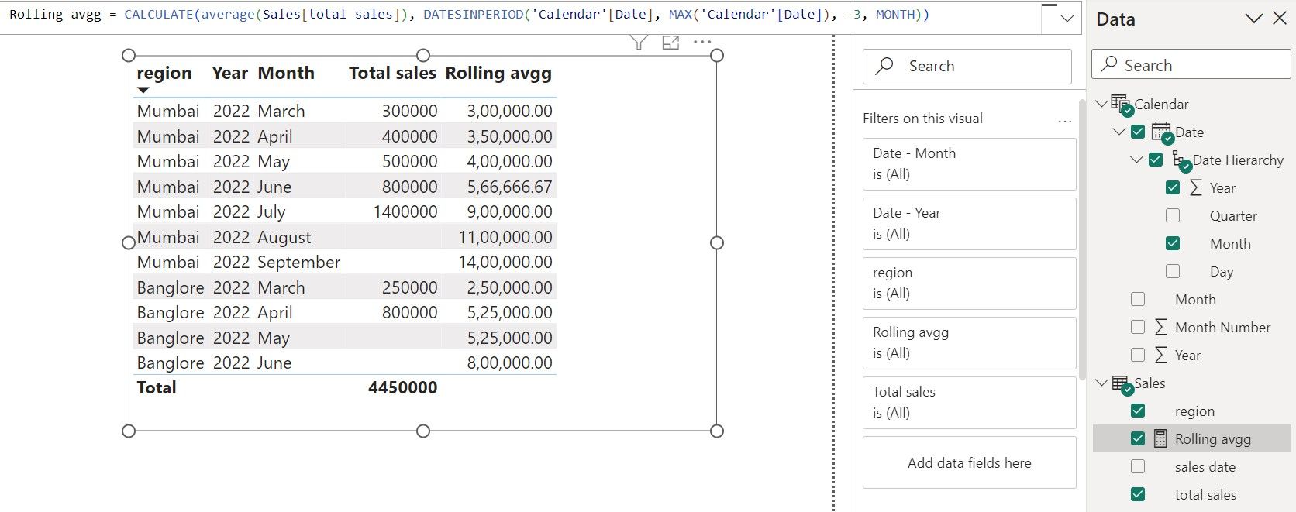Click the Date field calendar icon
The width and height of the screenshot is (1296, 512).
(x=1162, y=132)
